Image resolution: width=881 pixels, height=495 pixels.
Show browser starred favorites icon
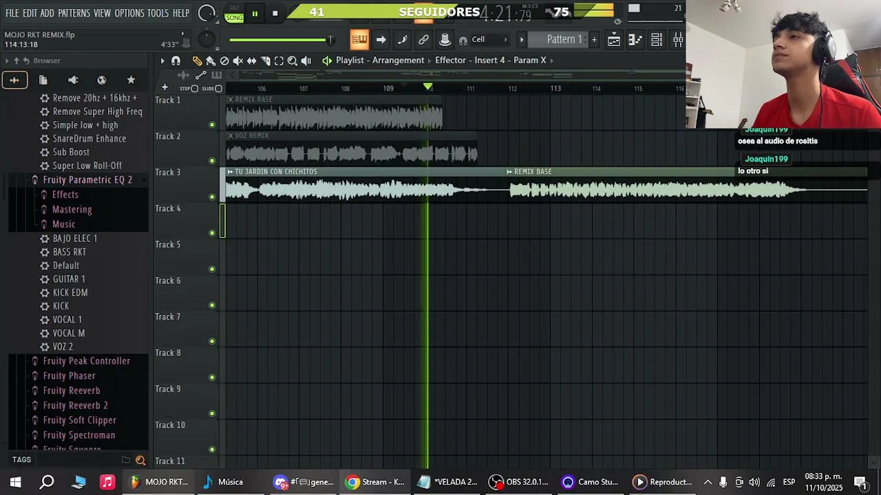(131, 80)
